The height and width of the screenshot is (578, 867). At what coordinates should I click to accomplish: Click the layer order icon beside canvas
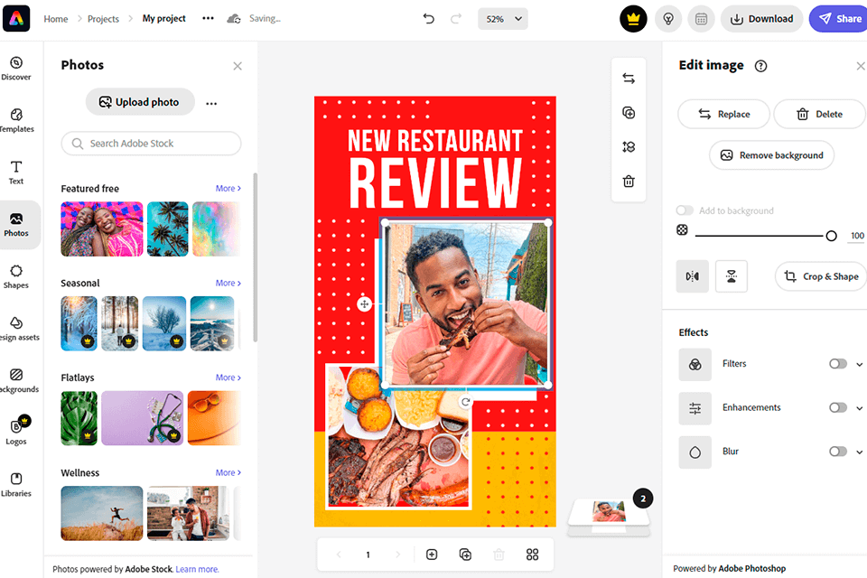[629, 147]
